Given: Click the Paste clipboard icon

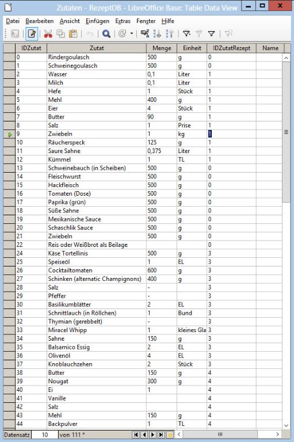Looking at the screenshot, I should click(73, 34).
